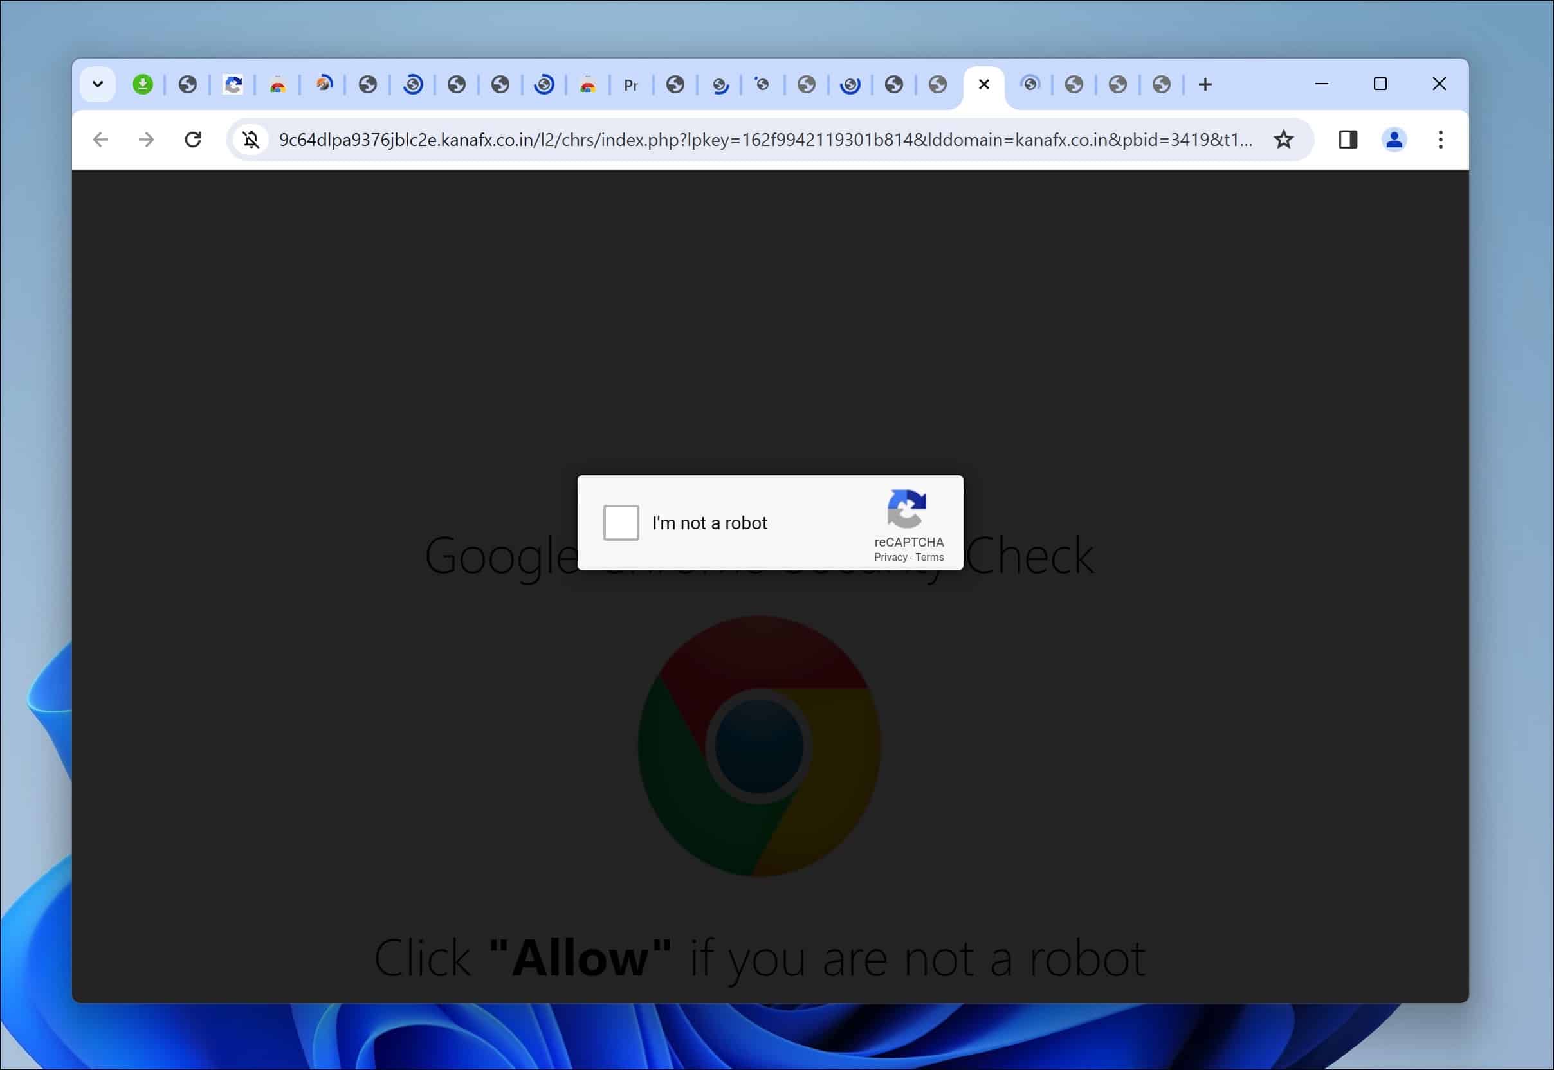1554x1070 pixels.
Task: Open the blocked notifications bell icon
Action: [x=251, y=140]
